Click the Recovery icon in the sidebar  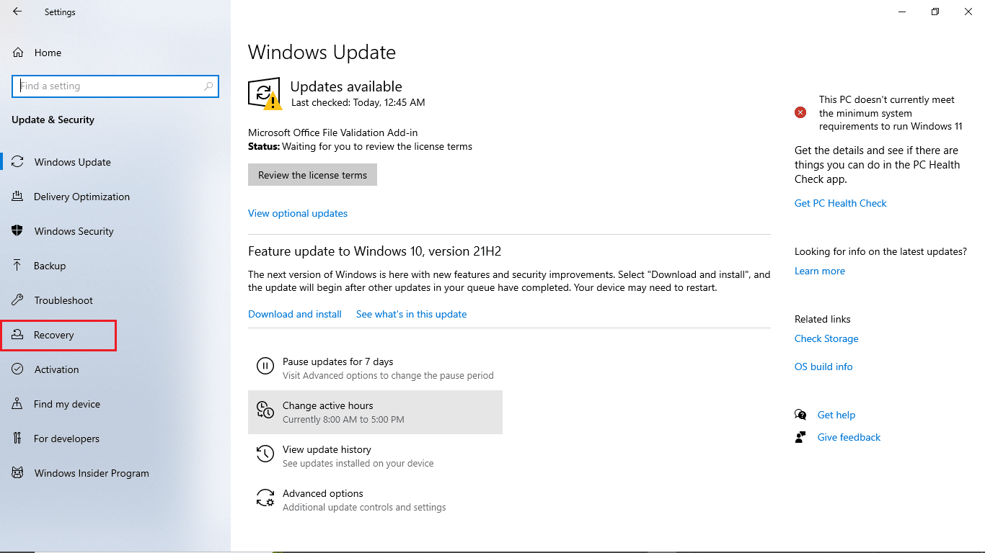click(x=18, y=335)
